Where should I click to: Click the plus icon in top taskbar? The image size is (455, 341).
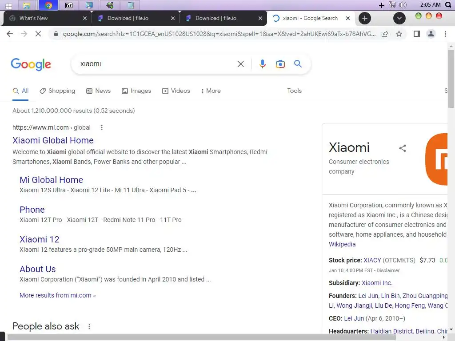point(382,5)
